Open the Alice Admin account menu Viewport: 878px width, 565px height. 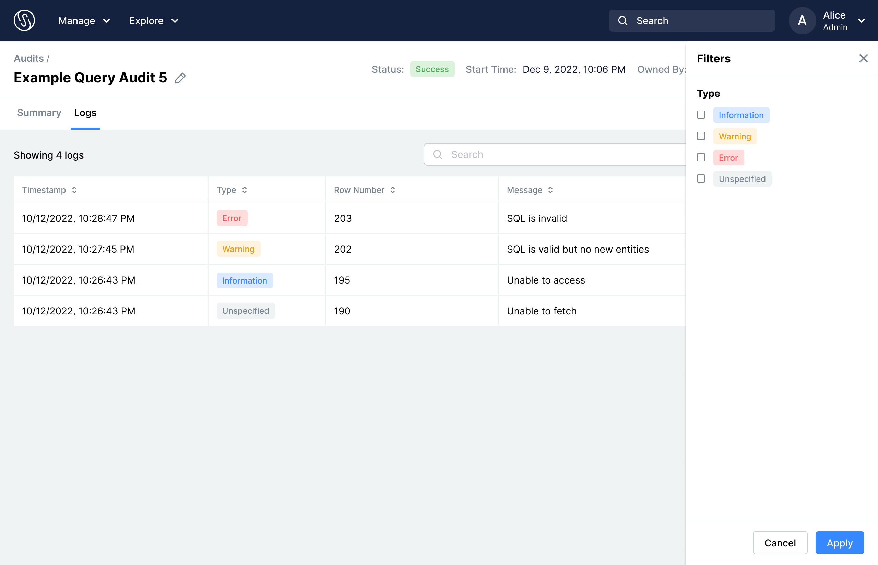coord(861,21)
